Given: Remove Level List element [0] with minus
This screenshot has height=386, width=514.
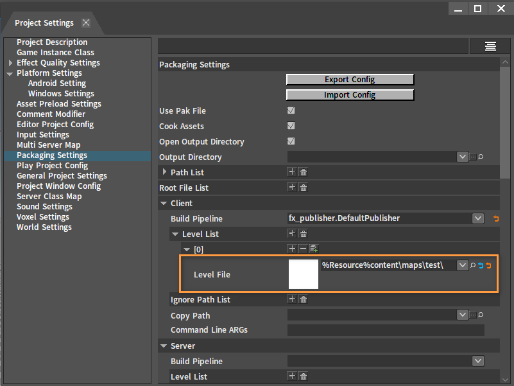Looking at the screenshot, I should pos(304,249).
